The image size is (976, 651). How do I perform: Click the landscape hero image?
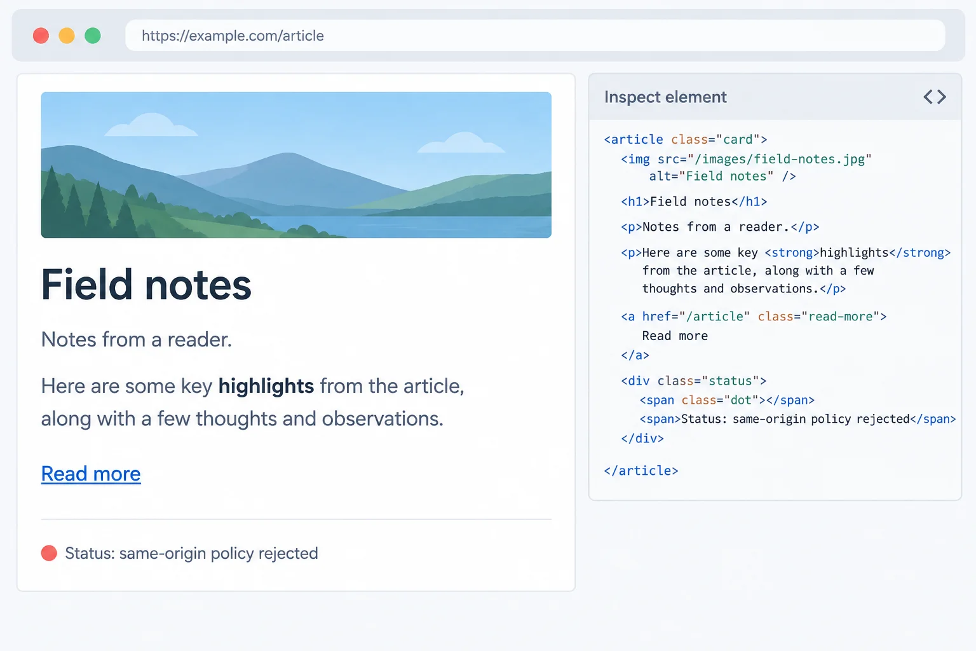296,165
